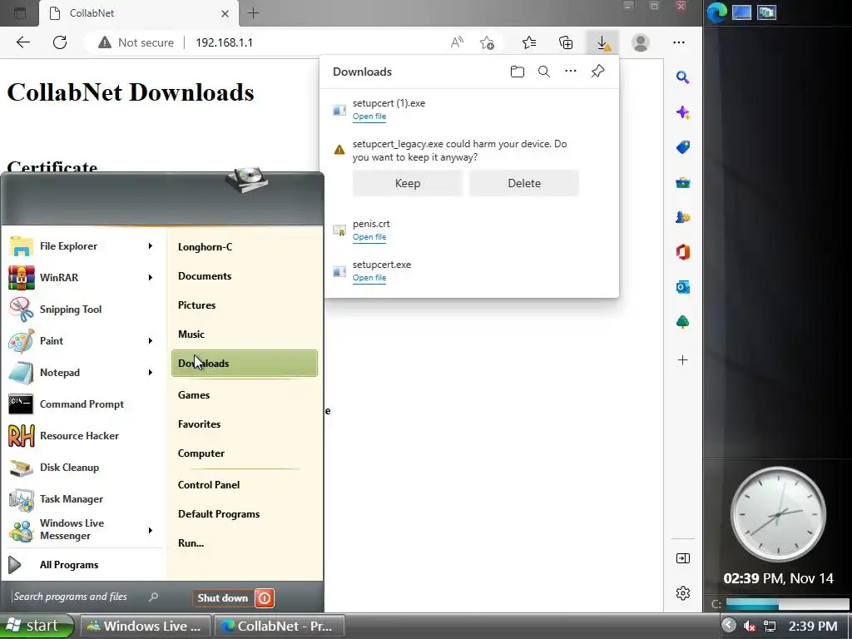Open sidebar settings gear icon
Screen dimensions: 852x639
[x=683, y=592]
